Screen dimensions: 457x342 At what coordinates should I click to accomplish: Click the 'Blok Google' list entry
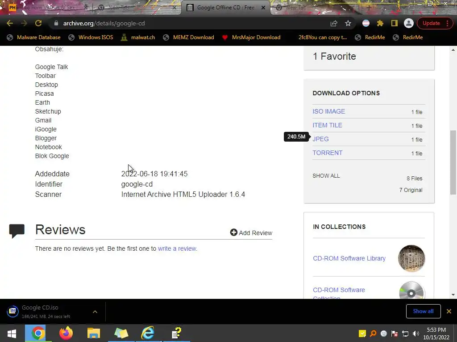coord(52,156)
